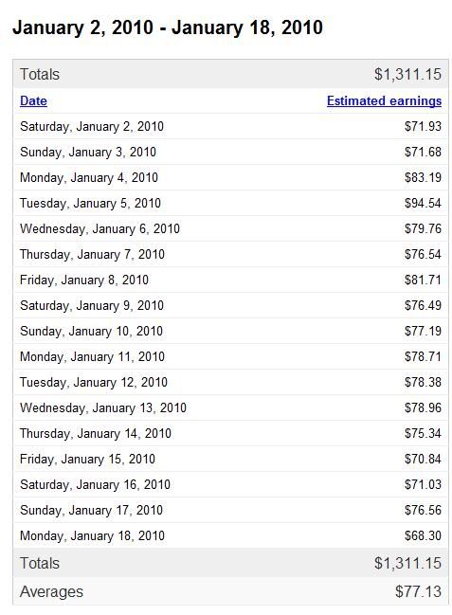The width and height of the screenshot is (452, 615).
Task: Click the top Totals $1,311.15 amount
Action: pyautogui.click(x=407, y=75)
